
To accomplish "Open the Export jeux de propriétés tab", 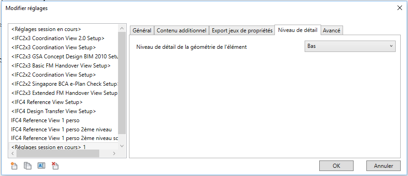I will pyautogui.click(x=242, y=31).
